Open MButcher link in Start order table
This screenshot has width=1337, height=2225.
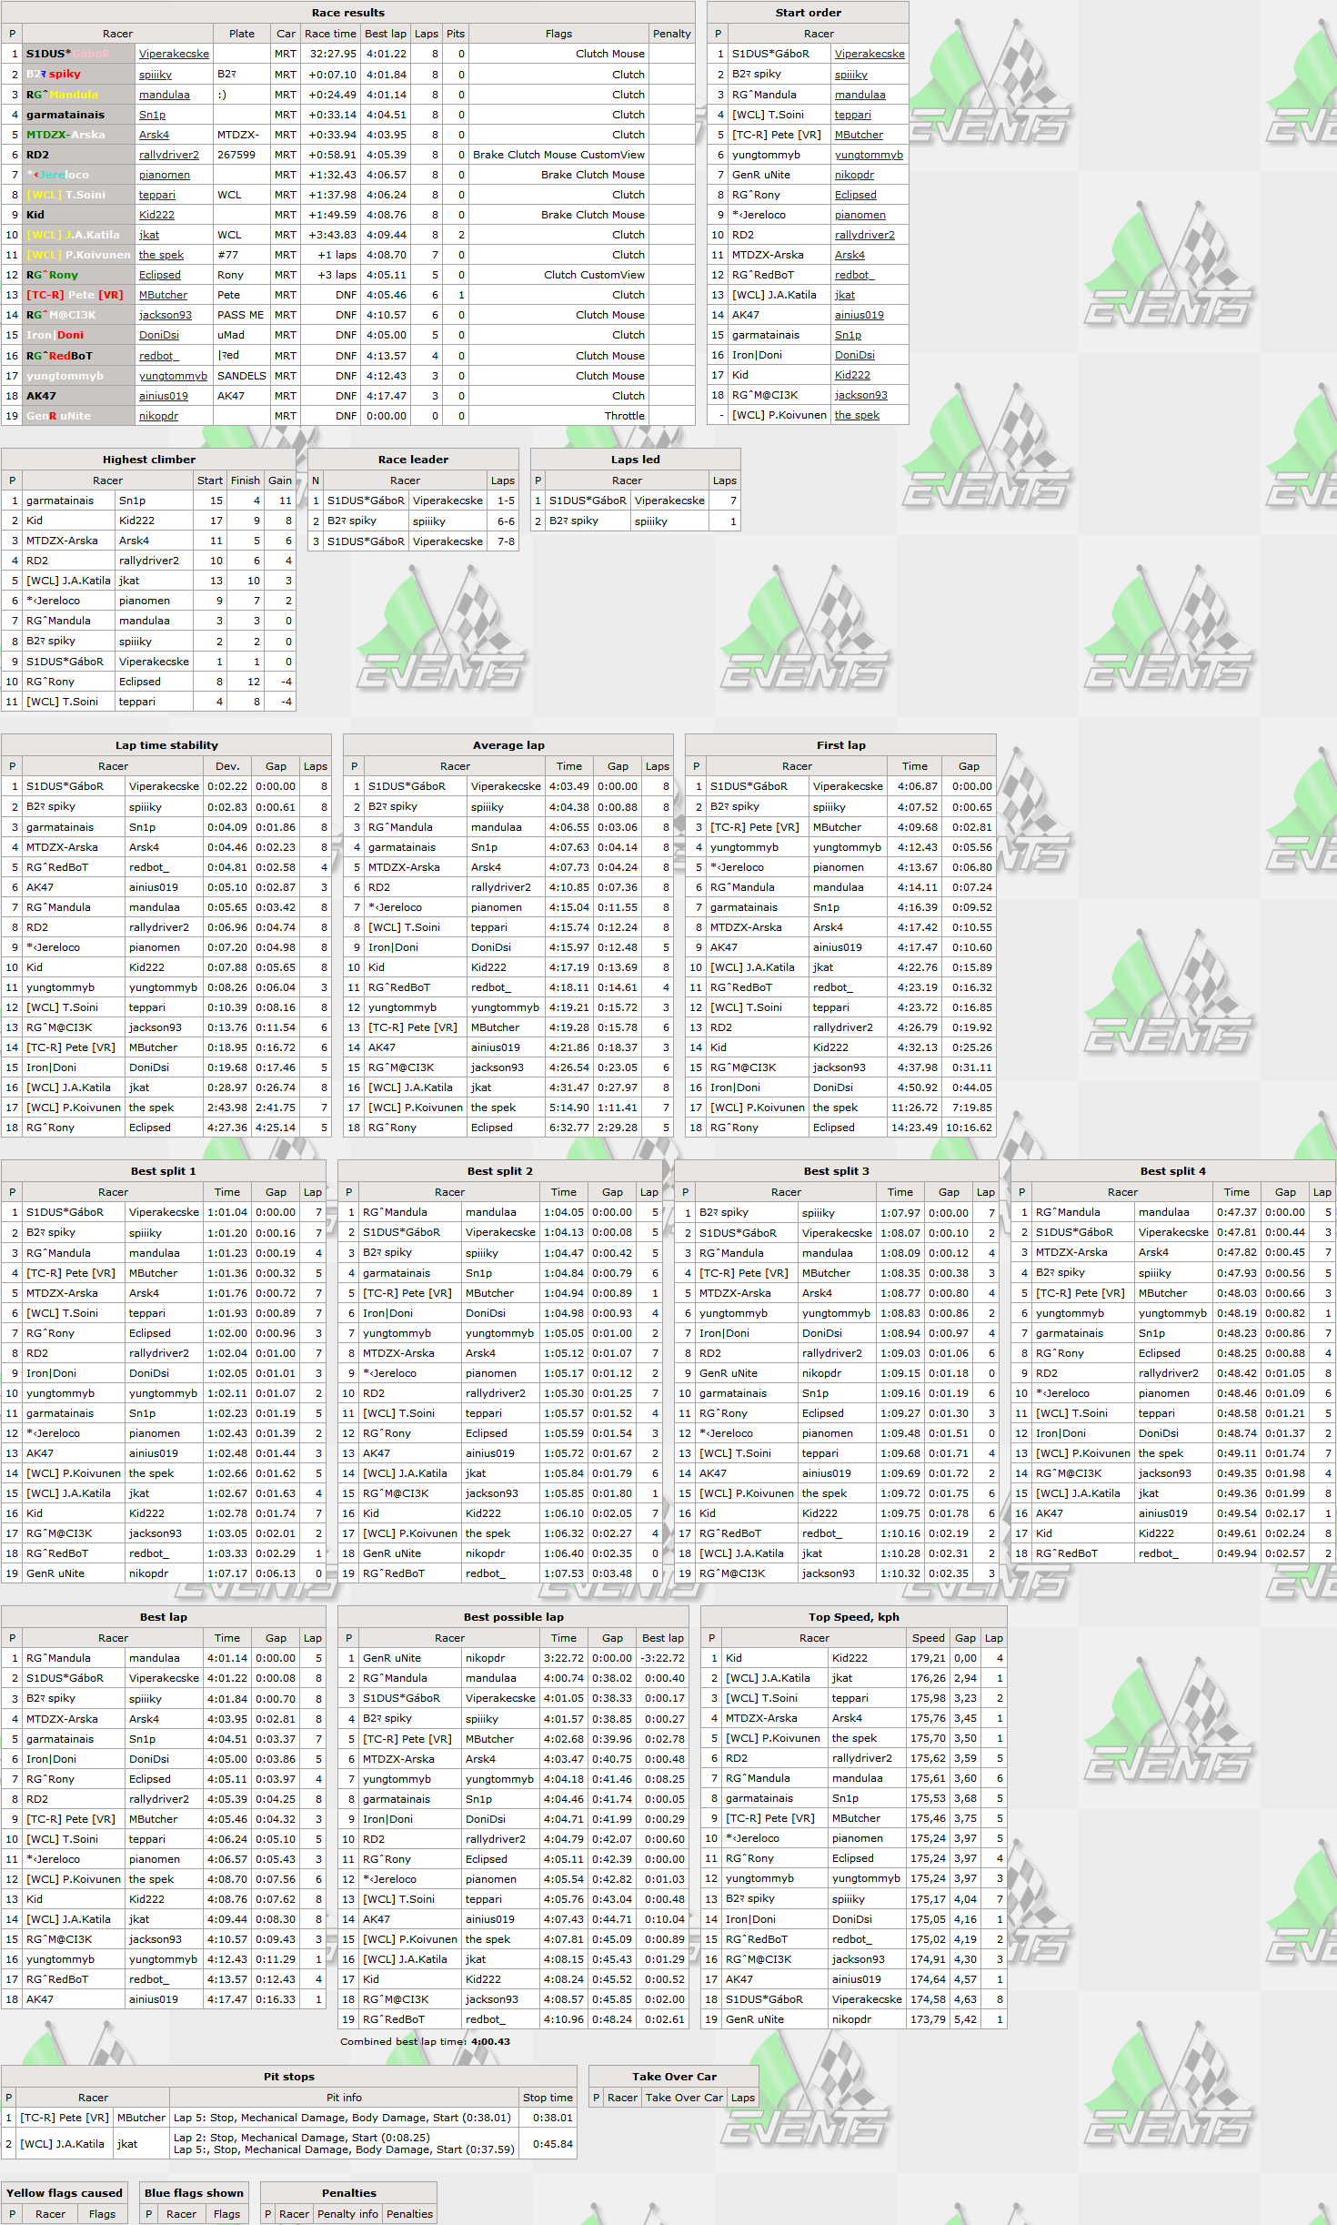pos(859,135)
